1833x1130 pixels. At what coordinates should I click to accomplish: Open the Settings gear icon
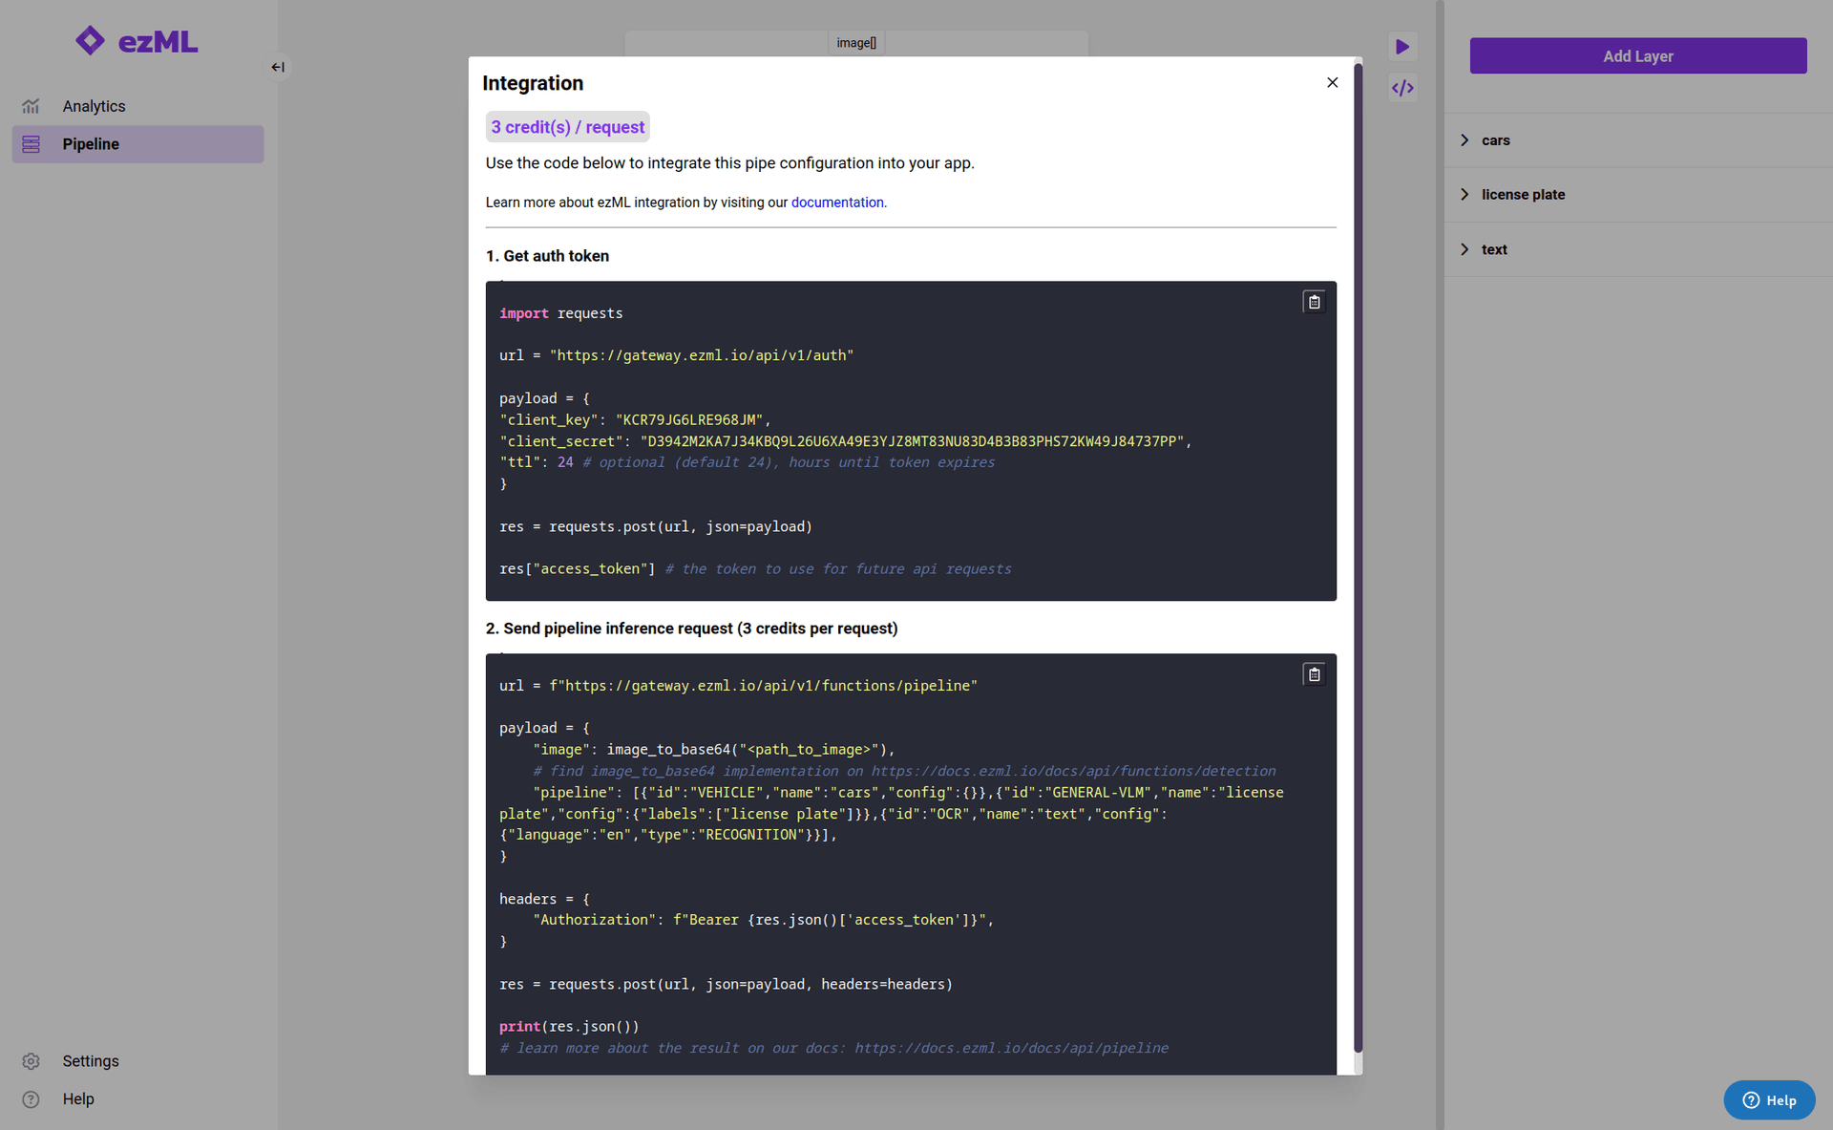click(x=31, y=1061)
